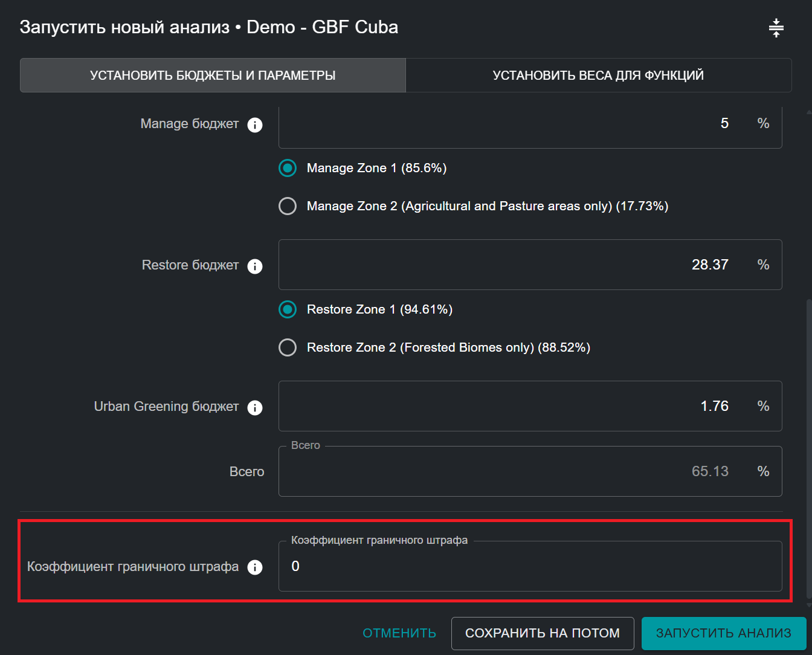
Task: Open info icon next to Urban Greening бюджет
Action: click(255, 408)
